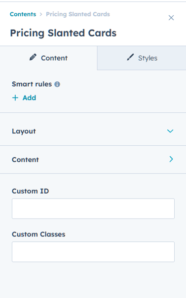The width and height of the screenshot is (186, 298).
Task: Click the Pricing Slanted Cards breadcrumb text
Action: coord(78,14)
